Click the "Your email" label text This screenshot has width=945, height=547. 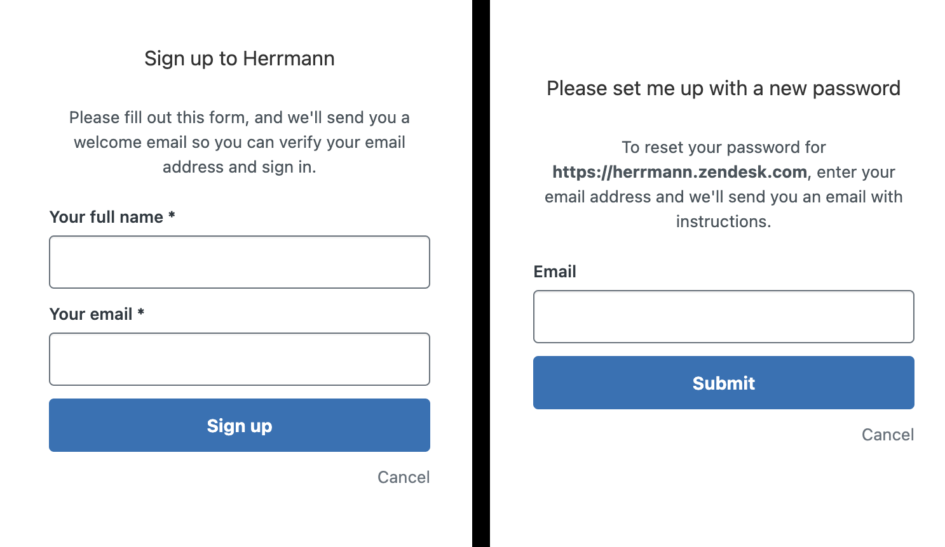tap(91, 314)
